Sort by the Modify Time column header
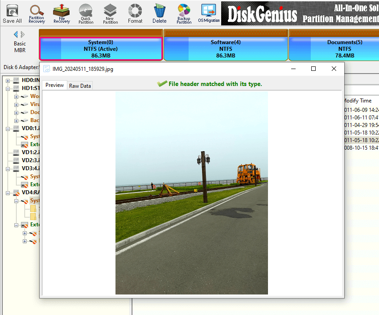The image size is (379, 315). pyautogui.click(x=357, y=101)
